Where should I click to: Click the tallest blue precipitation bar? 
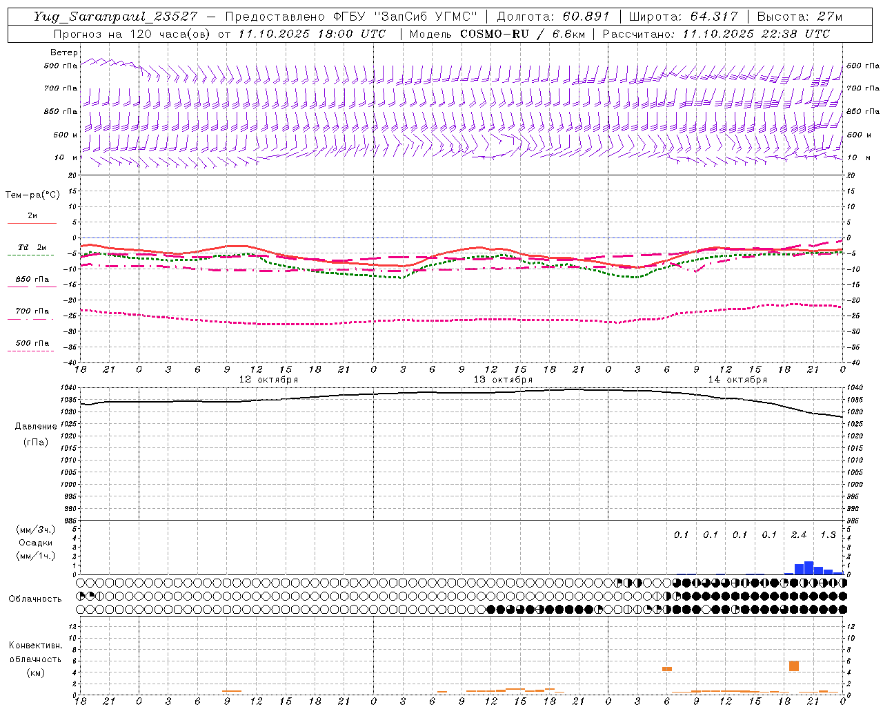(808, 568)
